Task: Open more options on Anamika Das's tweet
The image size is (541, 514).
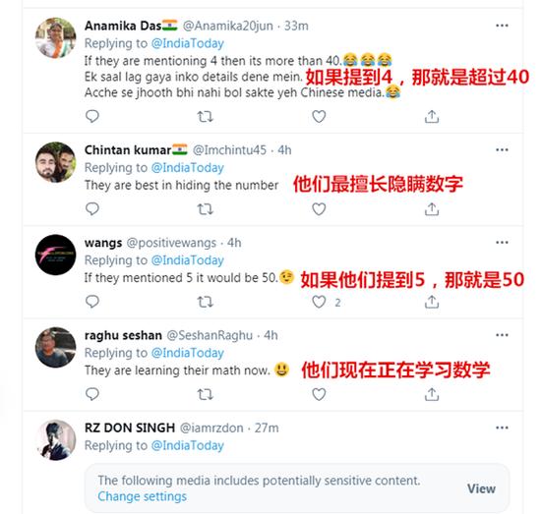Action: [502, 26]
